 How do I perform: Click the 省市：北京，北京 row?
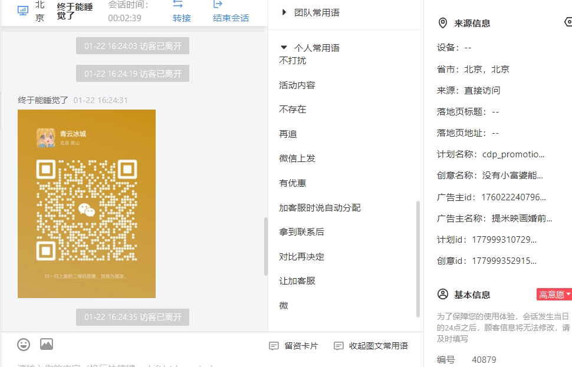click(473, 70)
